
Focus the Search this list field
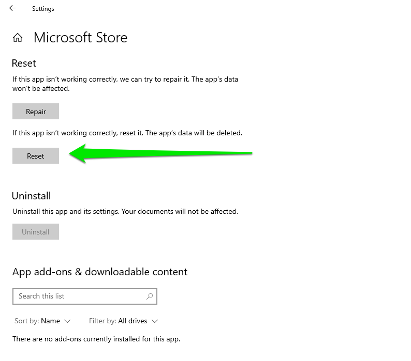pyautogui.click(x=85, y=296)
